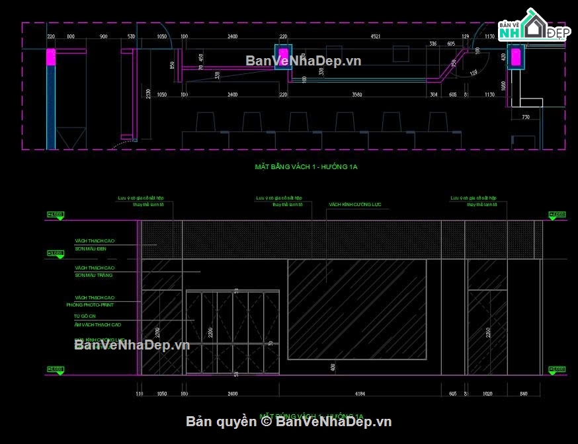The image size is (578, 444).
Task: Click the 750 dimension on the diagonal wall
Action: click(454, 63)
